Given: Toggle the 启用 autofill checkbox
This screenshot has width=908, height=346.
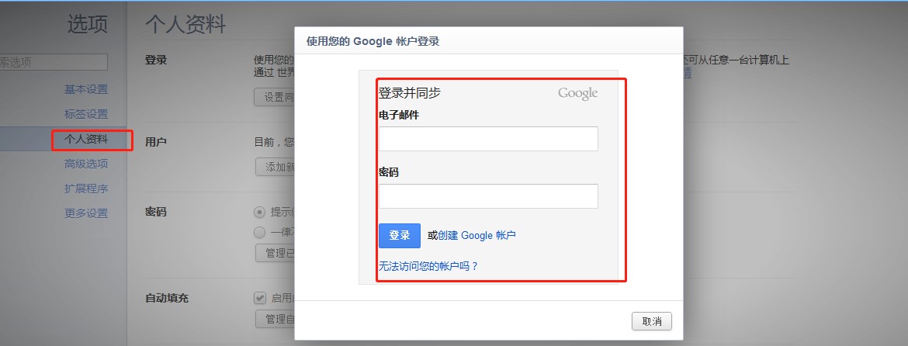Looking at the screenshot, I should (260, 297).
